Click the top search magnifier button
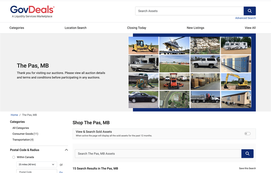 pos(250,11)
